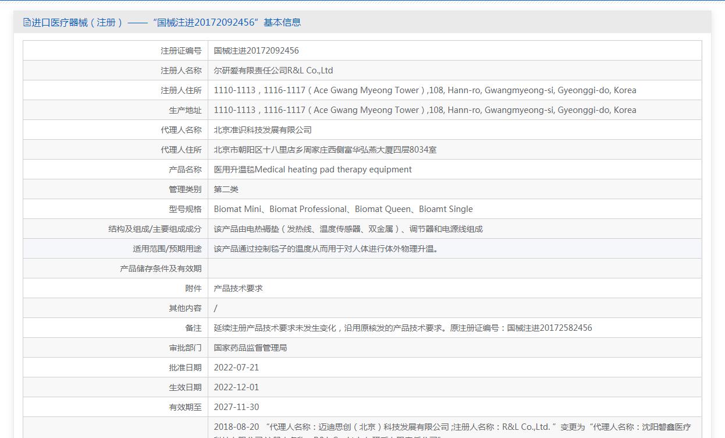Select the address value in 注册人住所 row

click(425, 90)
